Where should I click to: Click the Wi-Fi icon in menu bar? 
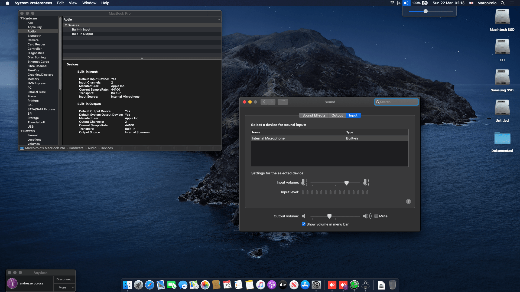[x=392, y=3]
